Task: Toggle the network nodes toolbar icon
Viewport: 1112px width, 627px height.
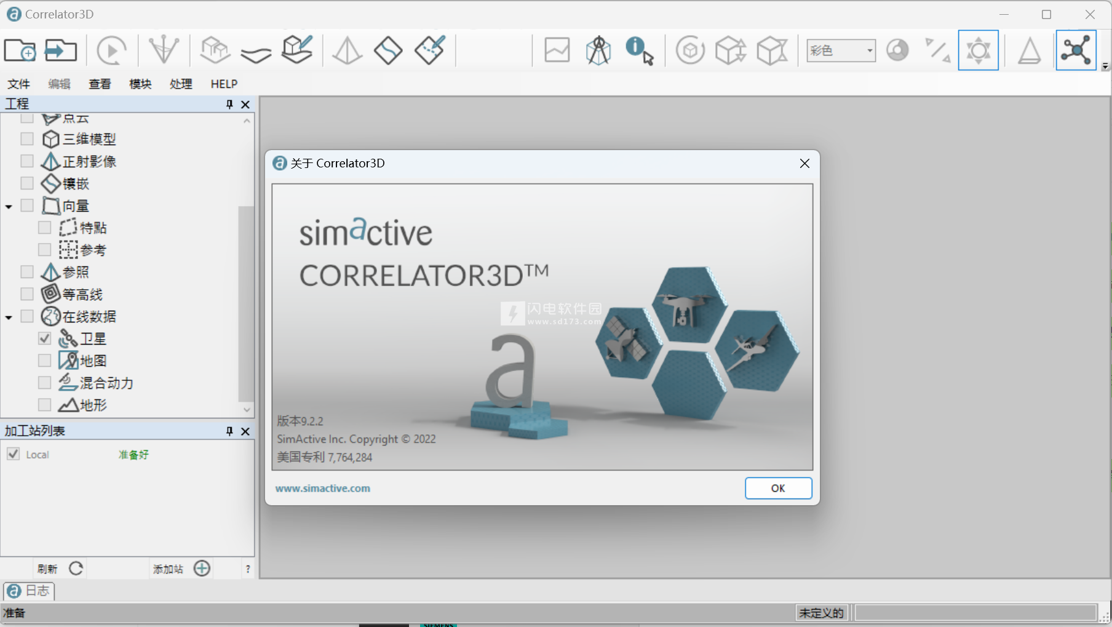Action: [1076, 50]
